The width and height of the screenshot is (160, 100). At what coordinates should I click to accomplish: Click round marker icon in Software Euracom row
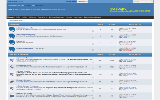pos(93,77)
